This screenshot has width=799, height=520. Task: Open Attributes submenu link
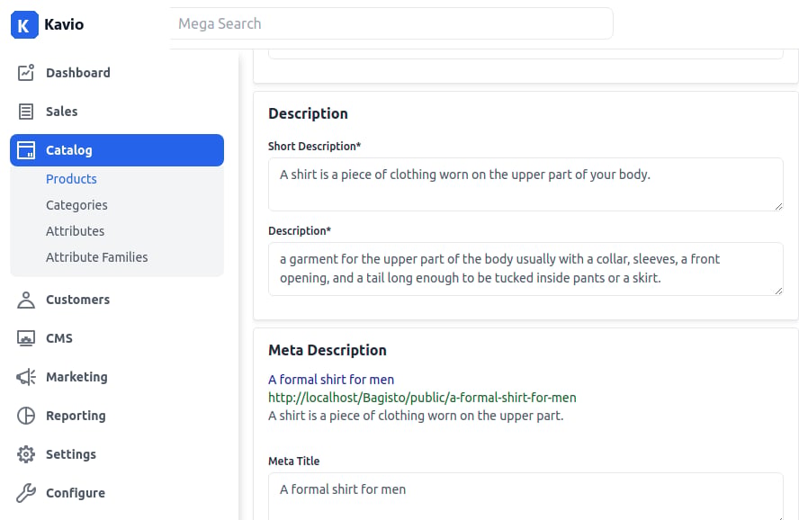[75, 231]
